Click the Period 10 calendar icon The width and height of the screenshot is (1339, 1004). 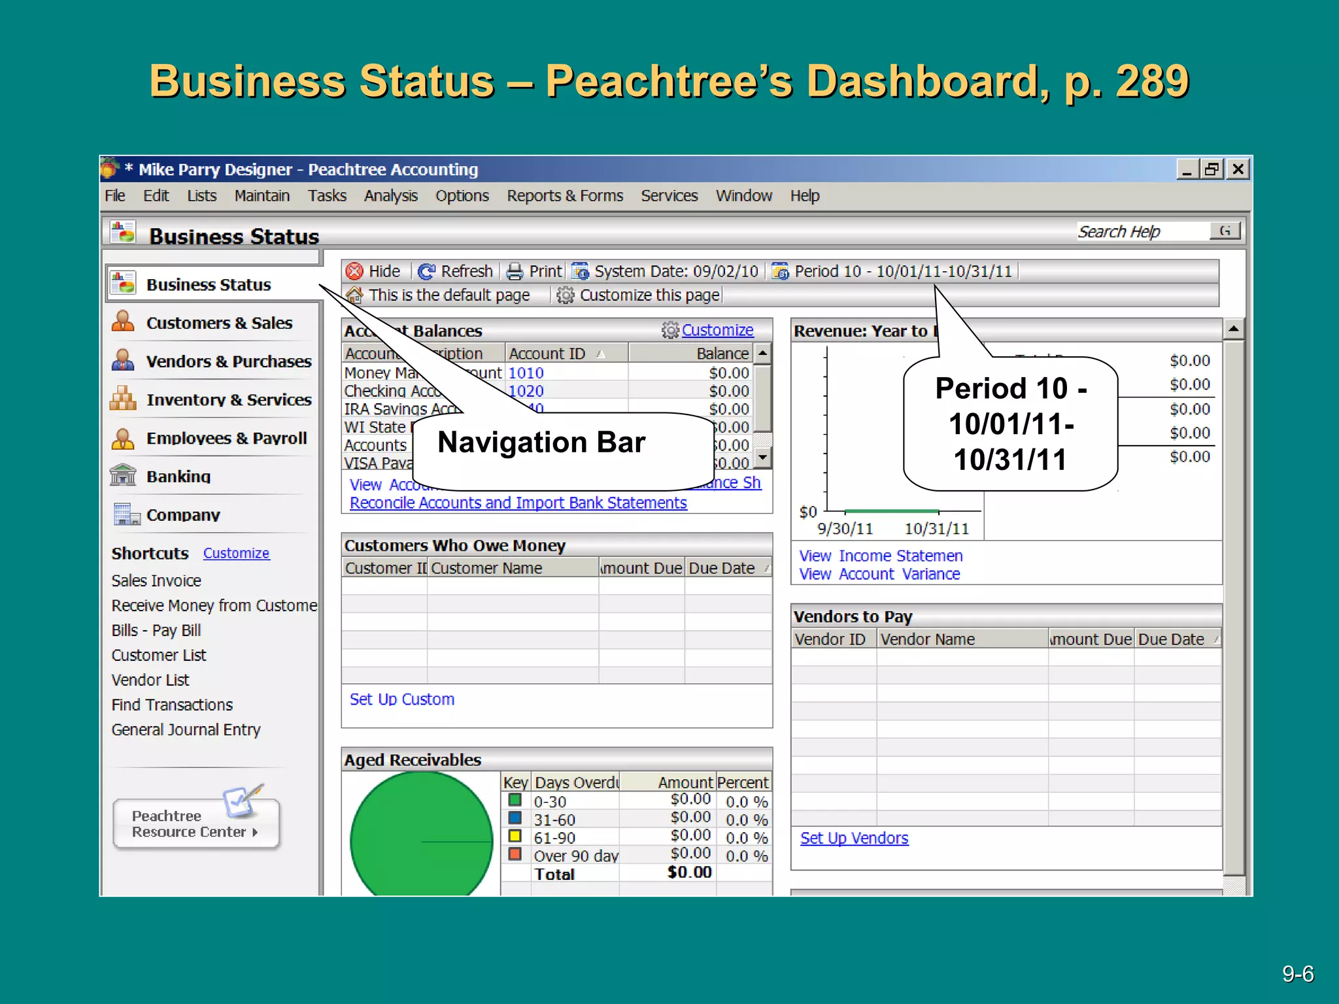781,271
